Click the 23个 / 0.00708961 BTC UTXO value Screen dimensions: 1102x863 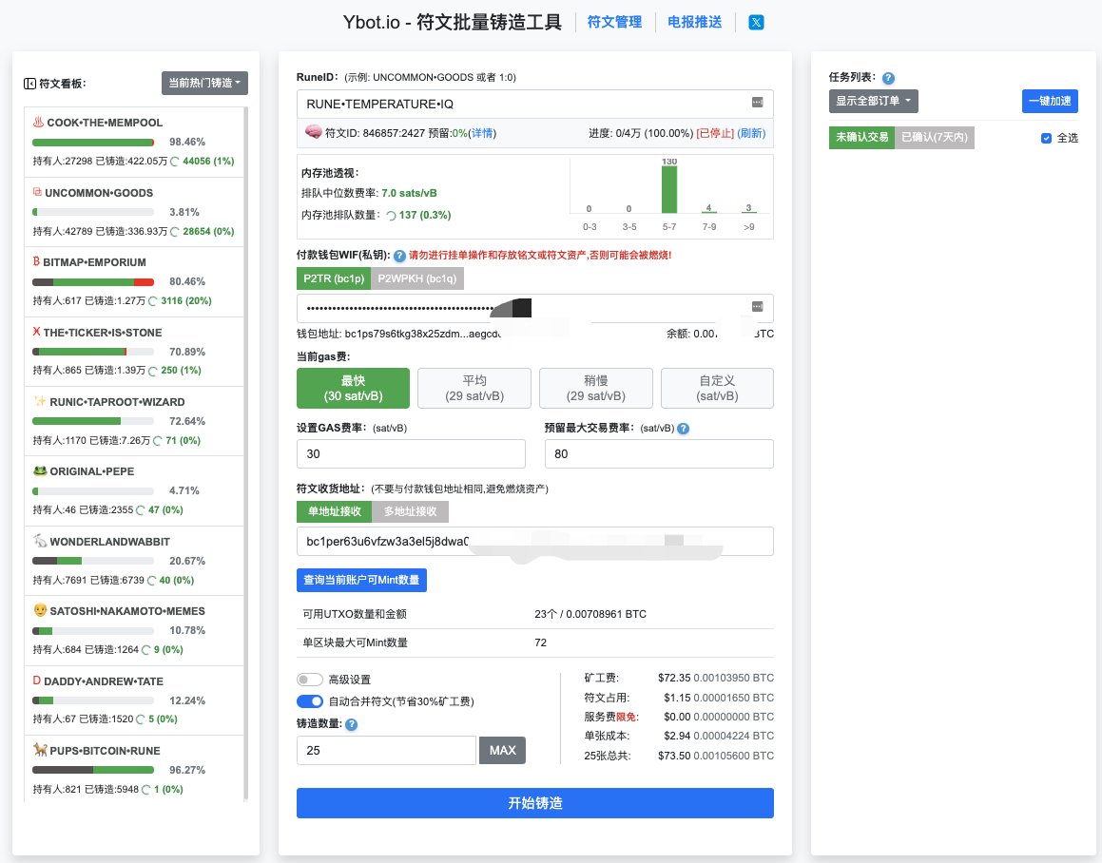(x=590, y=614)
